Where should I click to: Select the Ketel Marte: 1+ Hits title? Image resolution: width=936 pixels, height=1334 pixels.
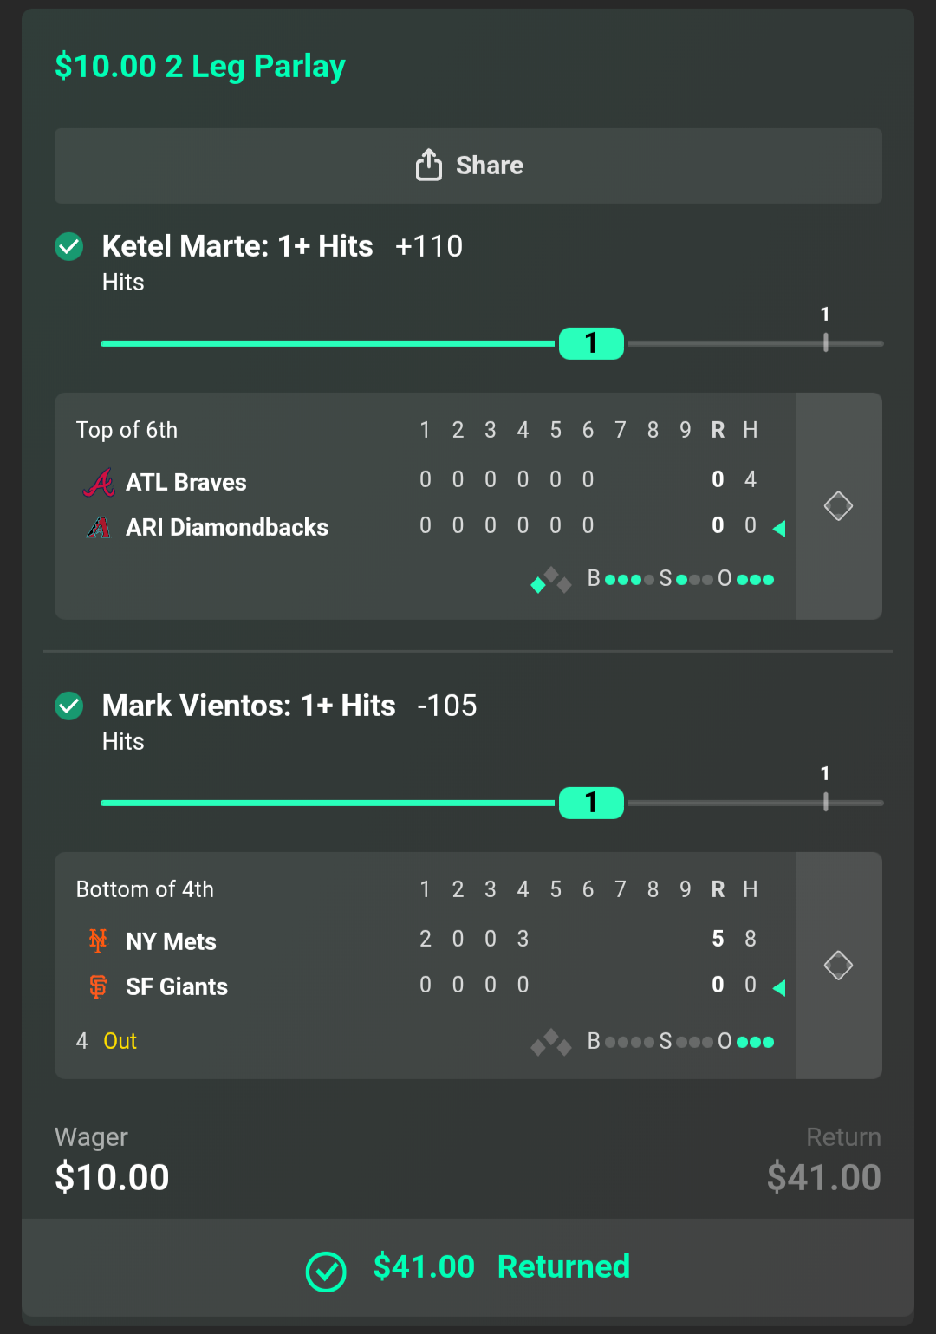(x=237, y=246)
